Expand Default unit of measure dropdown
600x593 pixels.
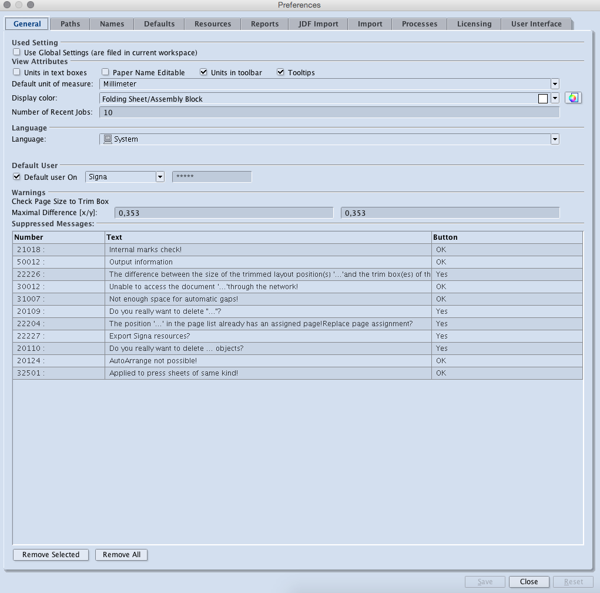[555, 84]
